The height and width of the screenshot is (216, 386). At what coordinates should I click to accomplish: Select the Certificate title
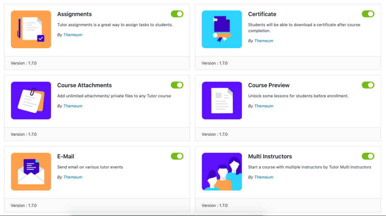[x=262, y=14]
